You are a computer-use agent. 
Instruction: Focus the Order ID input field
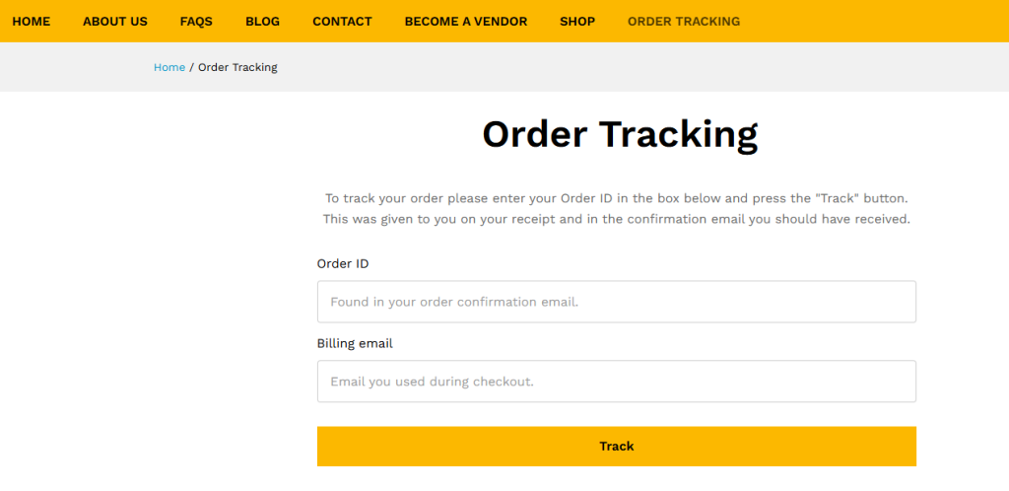pyautogui.click(x=616, y=302)
